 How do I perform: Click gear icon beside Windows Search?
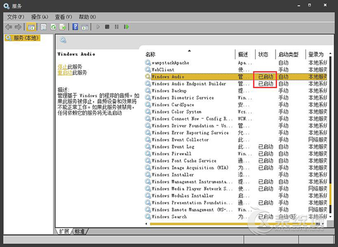(148, 217)
